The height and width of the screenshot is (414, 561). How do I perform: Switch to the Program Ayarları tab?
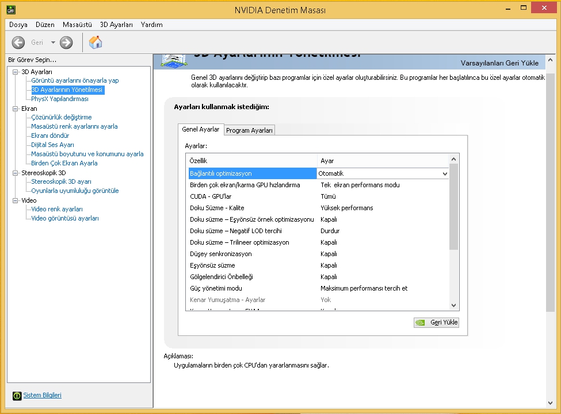[249, 130]
